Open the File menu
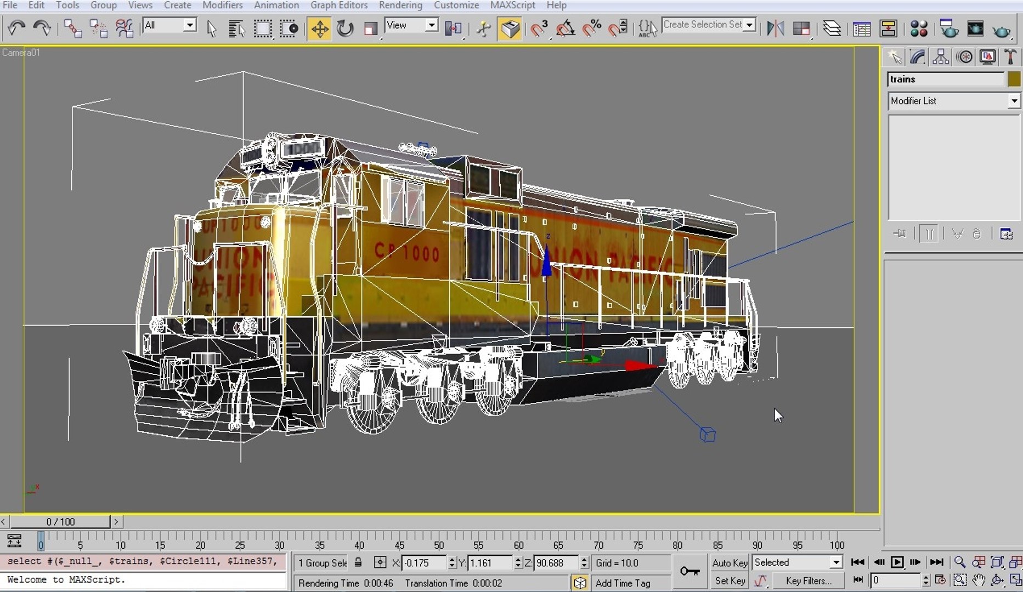This screenshot has height=592, width=1023. point(10,5)
